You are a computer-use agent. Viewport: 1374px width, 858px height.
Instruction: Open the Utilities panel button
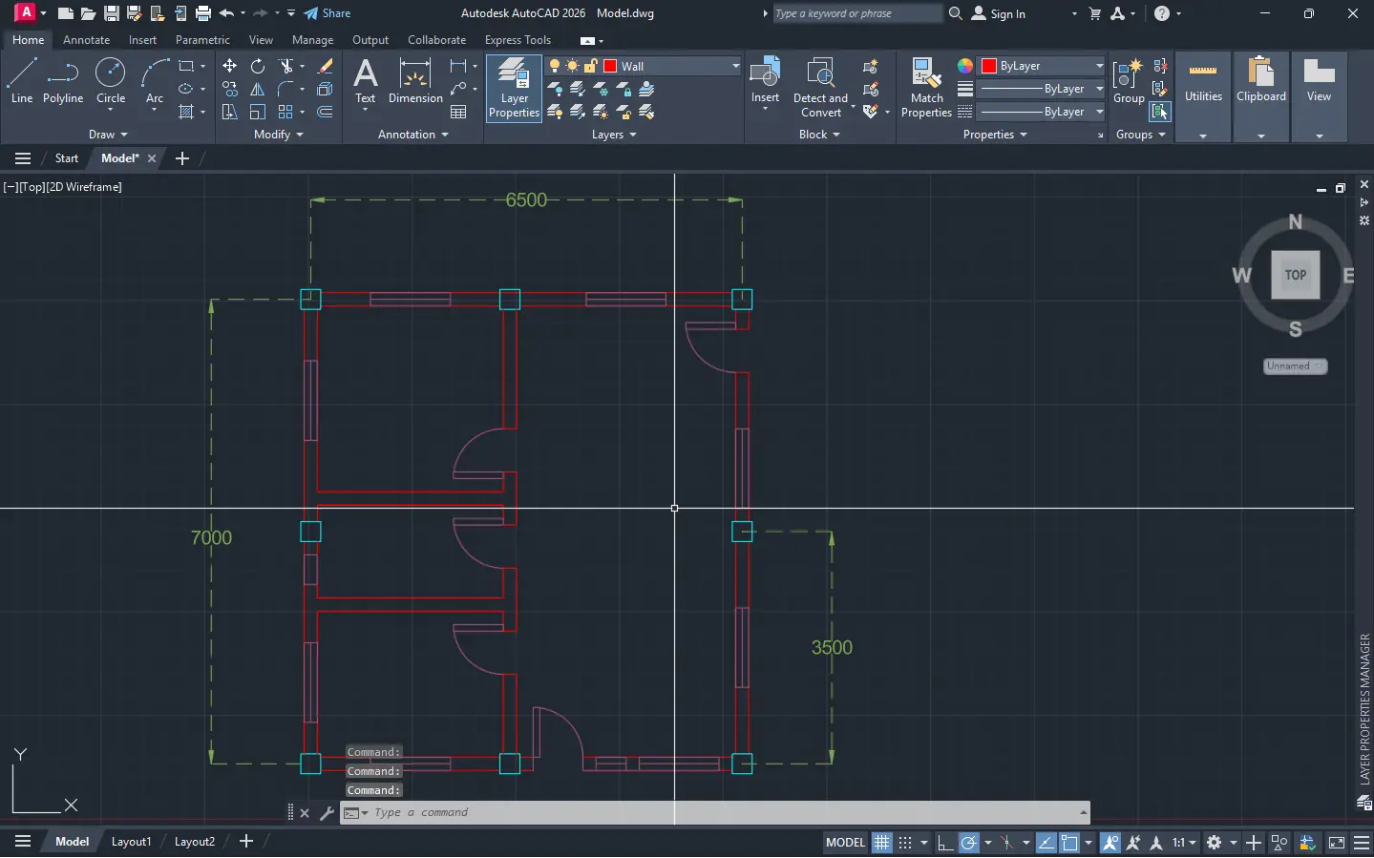pyautogui.click(x=1203, y=95)
